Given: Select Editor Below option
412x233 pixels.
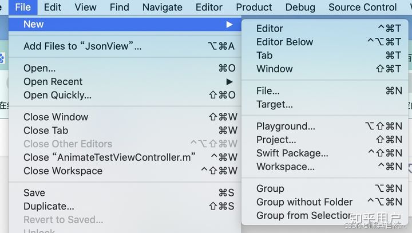Looking at the screenshot, I should pos(325,42).
